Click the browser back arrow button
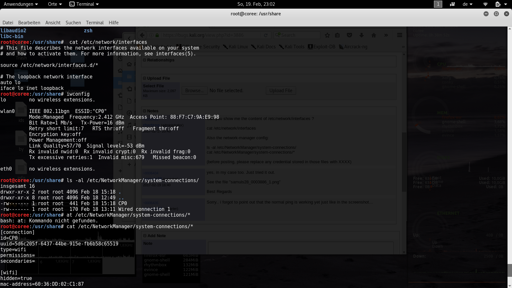 click(x=142, y=35)
